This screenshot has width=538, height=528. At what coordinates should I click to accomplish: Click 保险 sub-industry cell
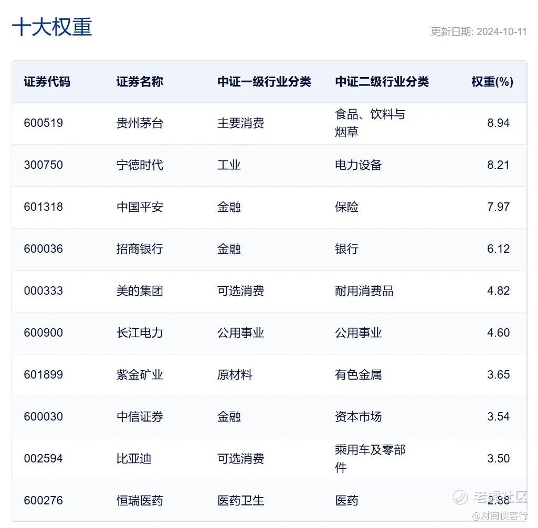[x=346, y=207]
